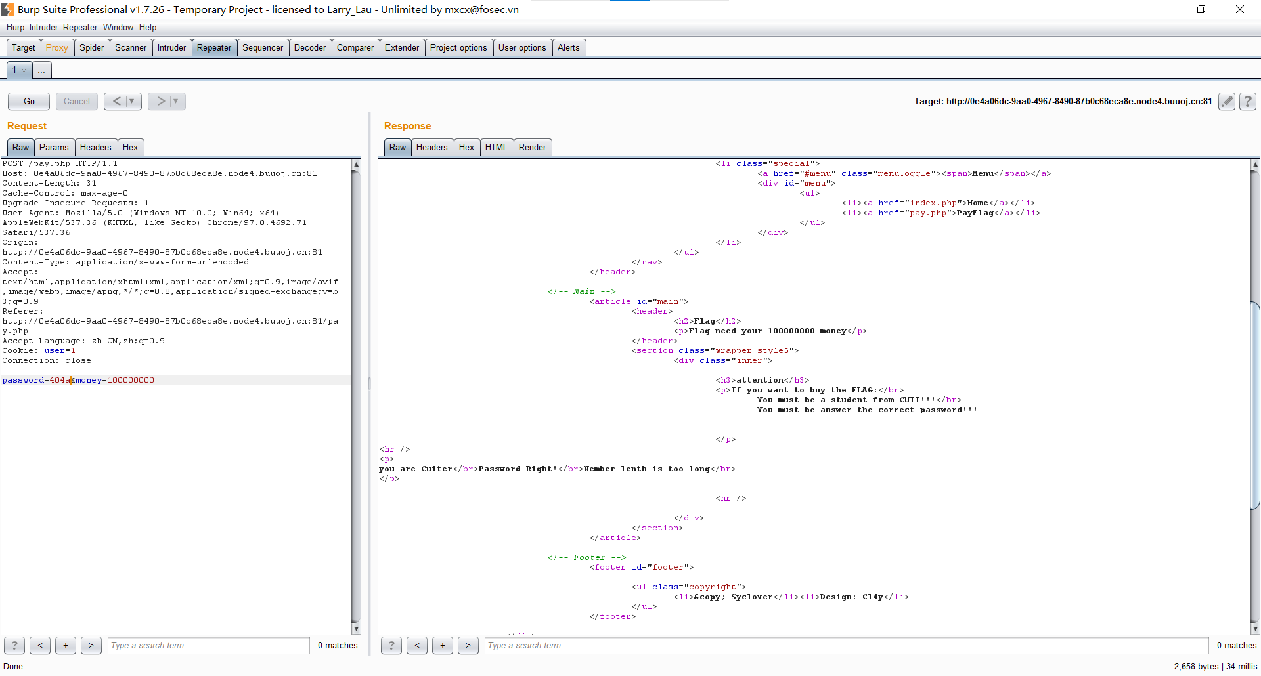1261x676 pixels.
Task: Go to previous match in request search
Action: pyautogui.click(x=40, y=645)
